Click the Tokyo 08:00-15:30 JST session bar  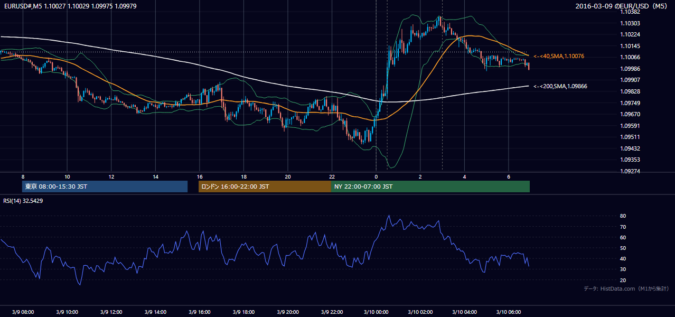tap(105, 187)
